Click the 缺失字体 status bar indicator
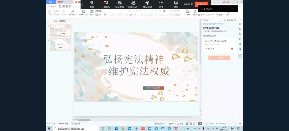 76,124
